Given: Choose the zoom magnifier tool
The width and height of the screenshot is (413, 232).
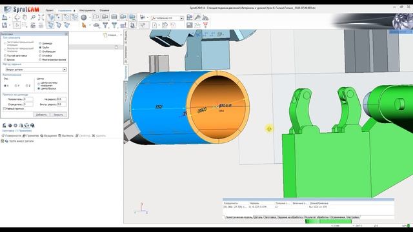Looking at the screenshot, I should pyautogui.click(x=33, y=17).
